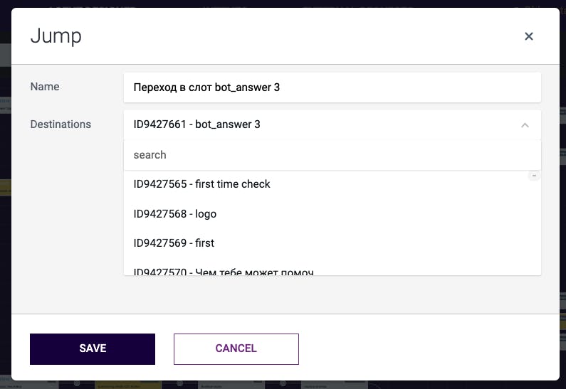The height and width of the screenshot is (389, 566).
Task: Focus the search box in the destinations list
Action: [x=332, y=155]
